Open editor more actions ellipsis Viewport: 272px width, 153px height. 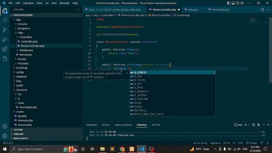click(267, 9)
